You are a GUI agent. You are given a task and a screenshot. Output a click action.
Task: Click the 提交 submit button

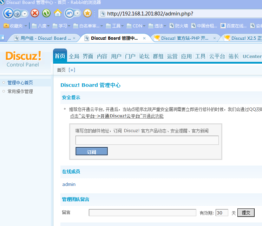[x=246, y=213]
